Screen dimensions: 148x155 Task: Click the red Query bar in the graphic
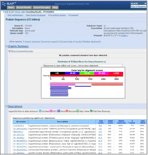point(87,76)
